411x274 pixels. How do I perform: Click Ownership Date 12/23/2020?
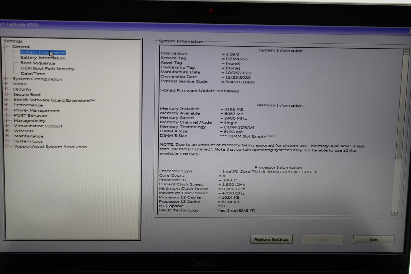[x=238, y=78]
